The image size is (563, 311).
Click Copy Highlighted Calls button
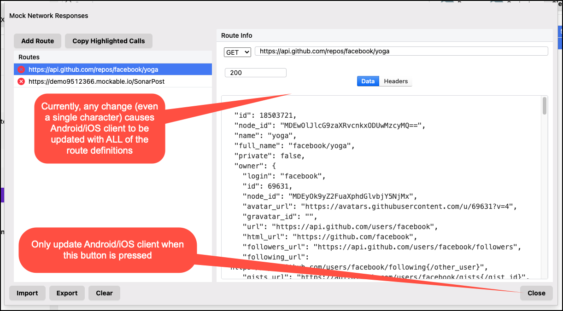tap(109, 41)
